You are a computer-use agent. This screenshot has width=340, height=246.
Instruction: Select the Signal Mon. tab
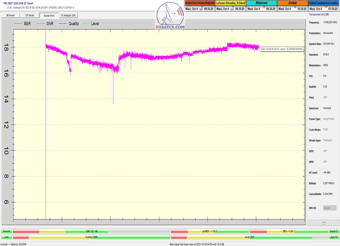pos(49,16)
